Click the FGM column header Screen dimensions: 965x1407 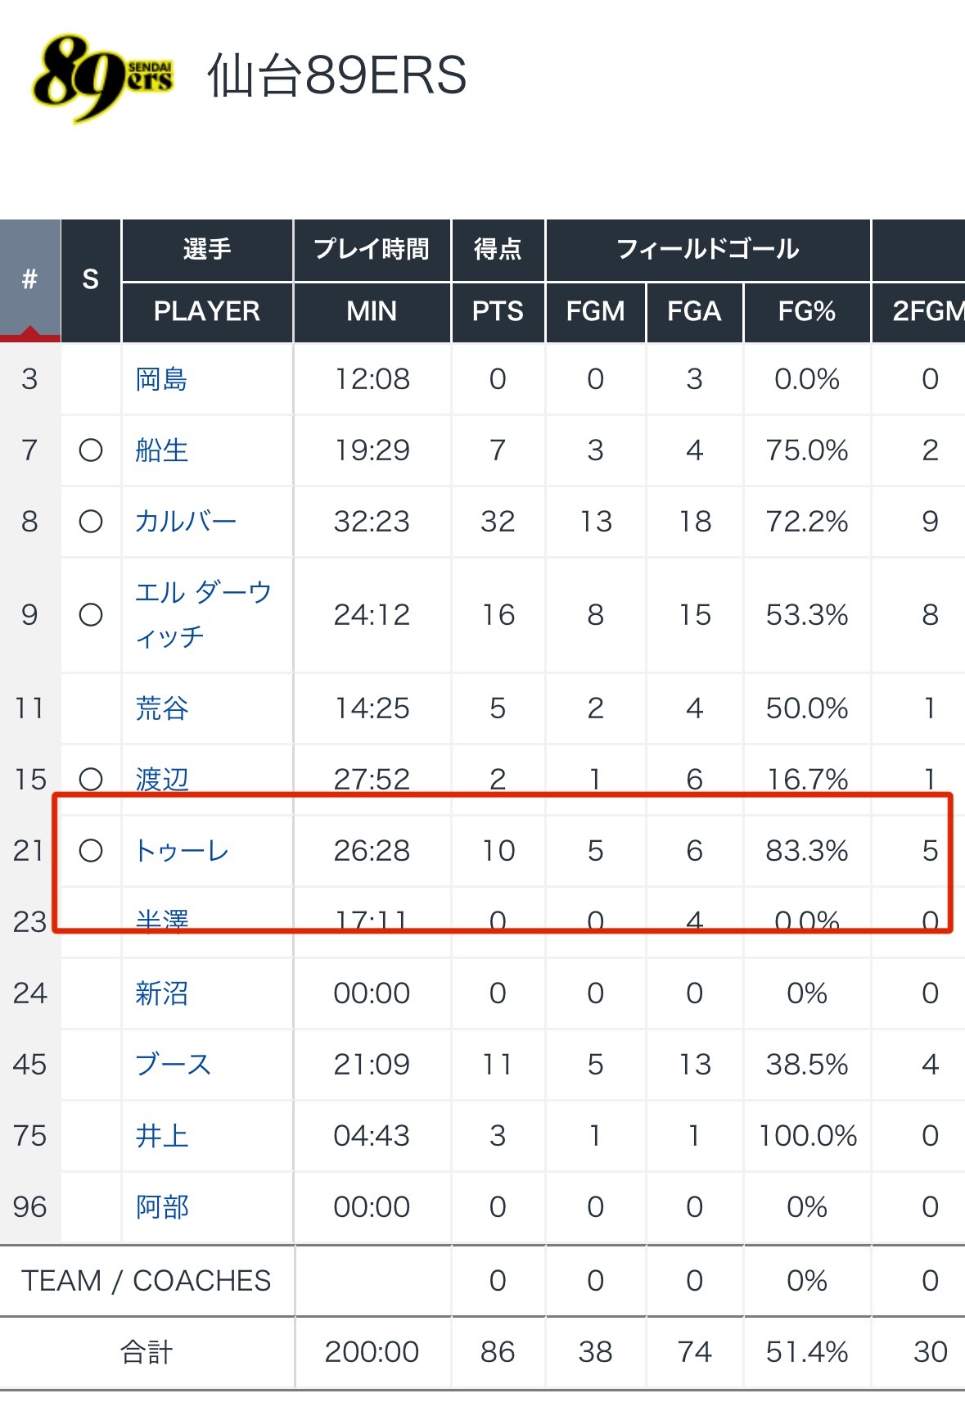595,311
